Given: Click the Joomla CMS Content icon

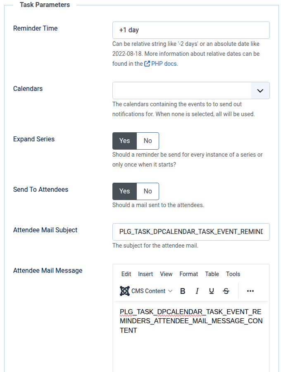Looking at the screenshot, I should pyautogui.click(x=125, y=291).
